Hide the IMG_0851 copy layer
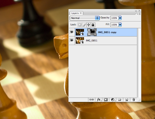This screenshot has height=119, width=155. point(72,32)
